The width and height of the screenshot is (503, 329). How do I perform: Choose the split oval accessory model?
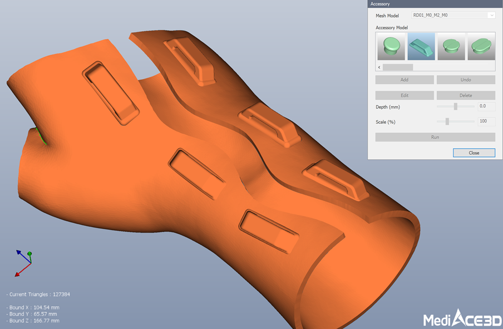(x=481, y=46)
